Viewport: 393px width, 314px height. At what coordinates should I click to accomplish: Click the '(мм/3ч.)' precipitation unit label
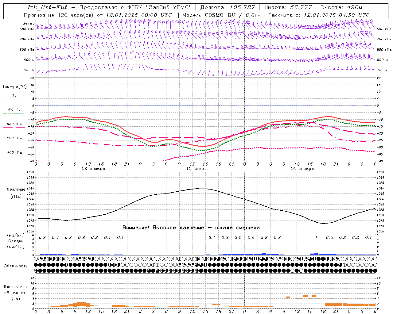tap(16, 235)
